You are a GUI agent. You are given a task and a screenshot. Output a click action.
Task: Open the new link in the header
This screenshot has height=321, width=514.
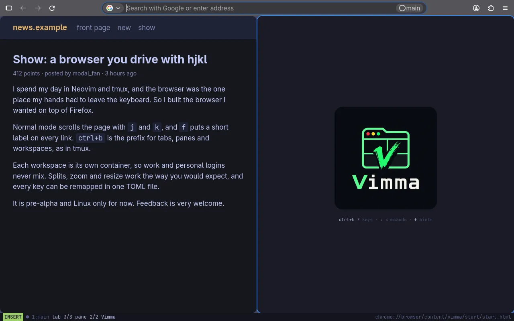[x=124, y=28]
